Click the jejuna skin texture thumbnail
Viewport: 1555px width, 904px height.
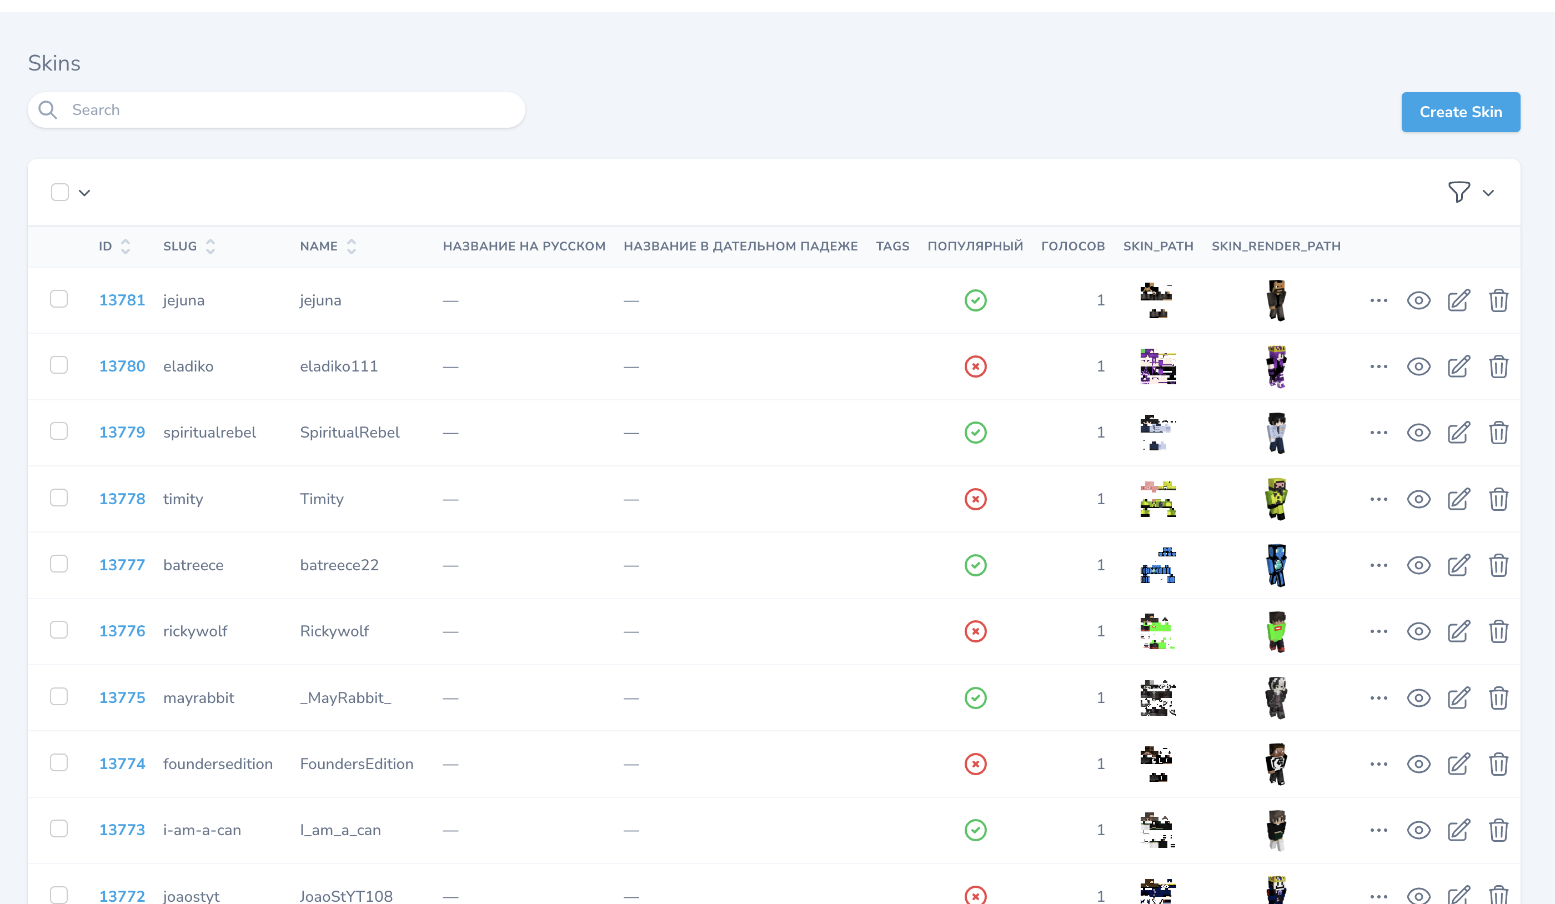coord(1157,300)
